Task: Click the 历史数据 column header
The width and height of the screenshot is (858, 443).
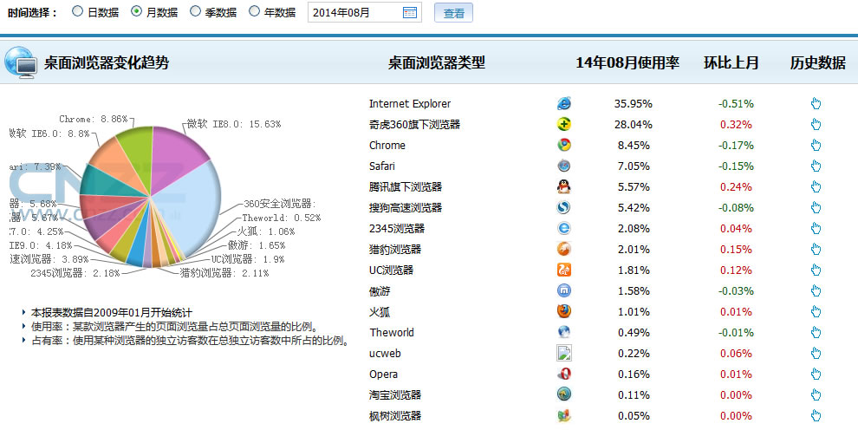Action: point(817,62)
